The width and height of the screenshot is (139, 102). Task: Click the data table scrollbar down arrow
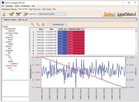click(x=136, y=53)
